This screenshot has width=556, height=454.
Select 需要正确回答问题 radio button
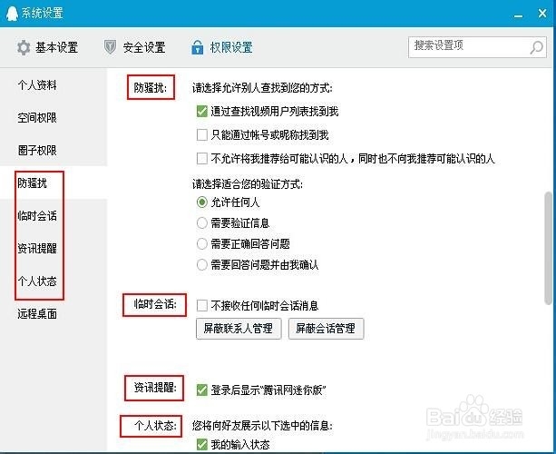click(x=201, y=244)
